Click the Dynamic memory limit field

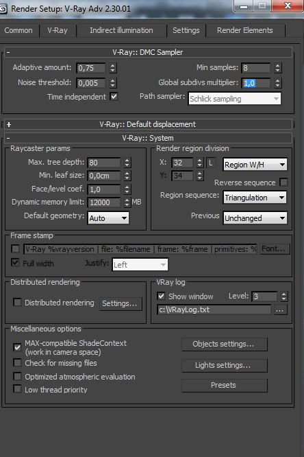(x=104, y=202)
